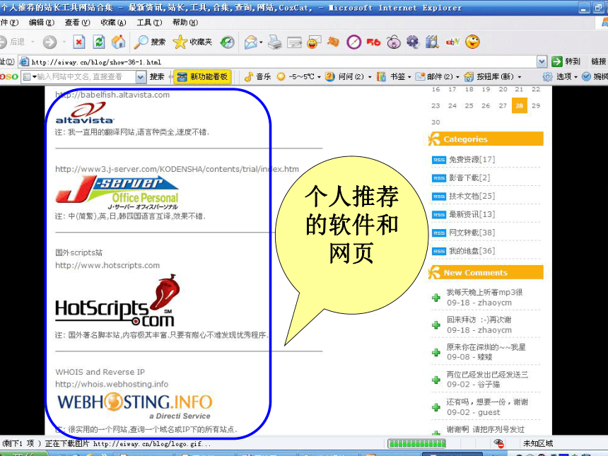Click the 问问 question mark icon
Image resolution: width=608 pixels, height=456 pixels.
(x=329, y=77)
